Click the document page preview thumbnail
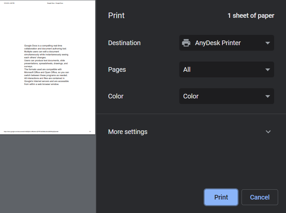The image size is (286, 213). (x=47, y=67)
